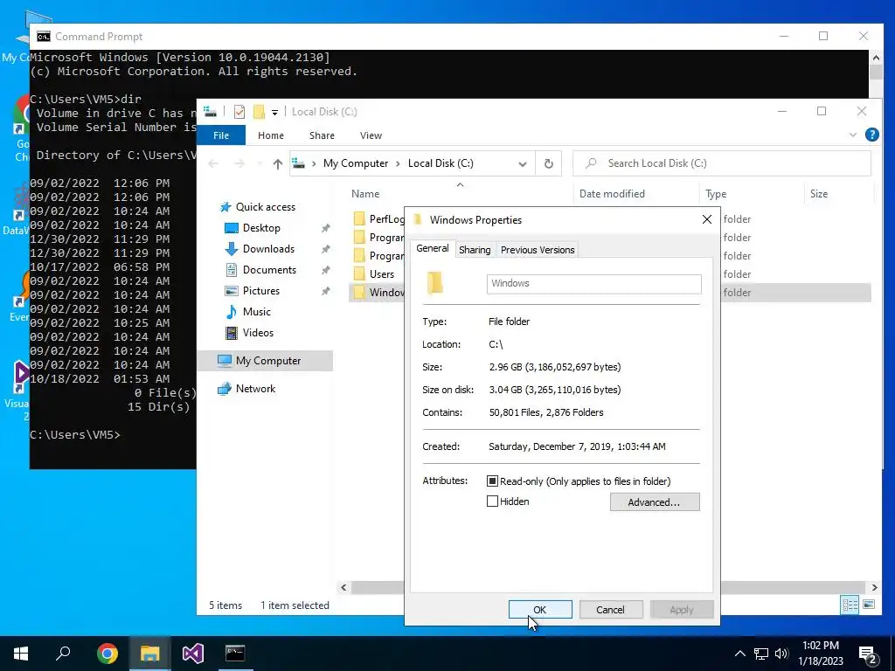This screenshot has height=671, width=895.
Task: Click Command Prompt scrollbar up arrow
Action: coord(876,57)
